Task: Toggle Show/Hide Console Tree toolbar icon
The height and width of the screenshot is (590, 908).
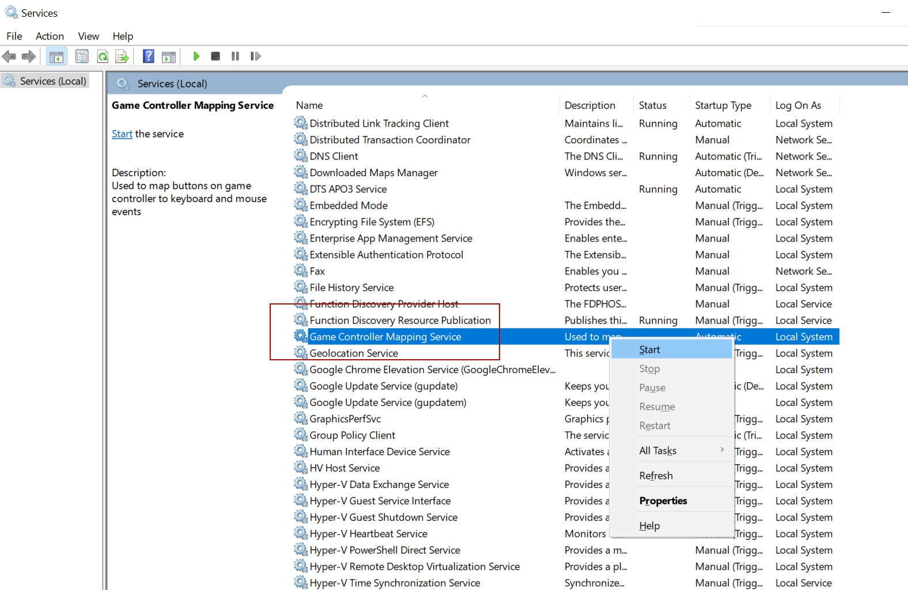Action: pos(56,56)
